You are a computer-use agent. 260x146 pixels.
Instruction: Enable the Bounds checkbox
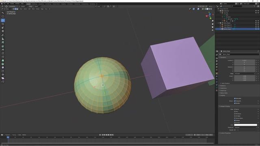[235, 130]
